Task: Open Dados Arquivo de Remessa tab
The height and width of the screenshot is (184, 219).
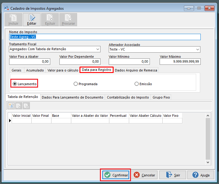Action: [x=136, y=70]
